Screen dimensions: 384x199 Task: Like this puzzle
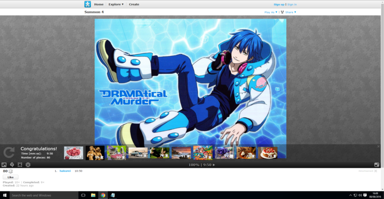pyautogui.click(x=11, y=177)
